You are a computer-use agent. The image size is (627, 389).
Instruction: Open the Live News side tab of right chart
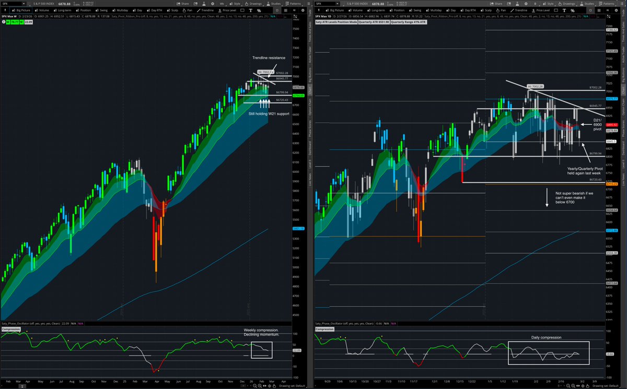tap(624, 179)
